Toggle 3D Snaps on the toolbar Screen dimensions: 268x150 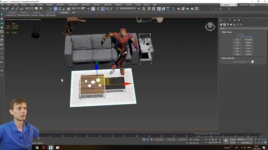coord(98,8)
